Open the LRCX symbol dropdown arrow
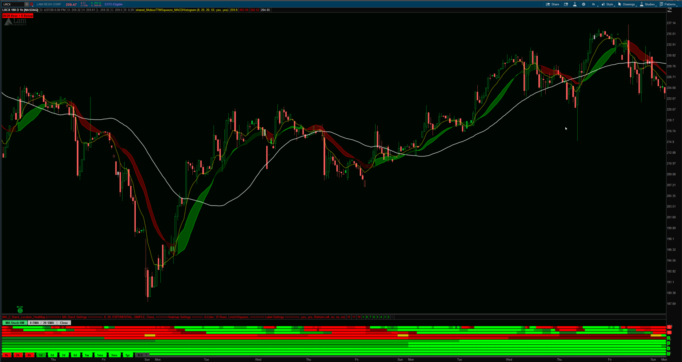 click(x=27, y=4)
